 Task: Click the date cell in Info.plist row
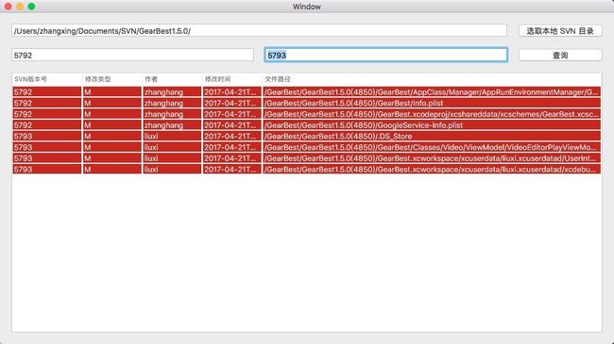click(x=230, y=104)
